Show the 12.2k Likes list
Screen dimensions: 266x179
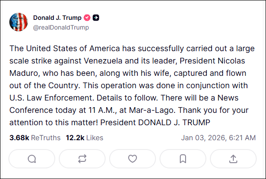pos(84,138)
